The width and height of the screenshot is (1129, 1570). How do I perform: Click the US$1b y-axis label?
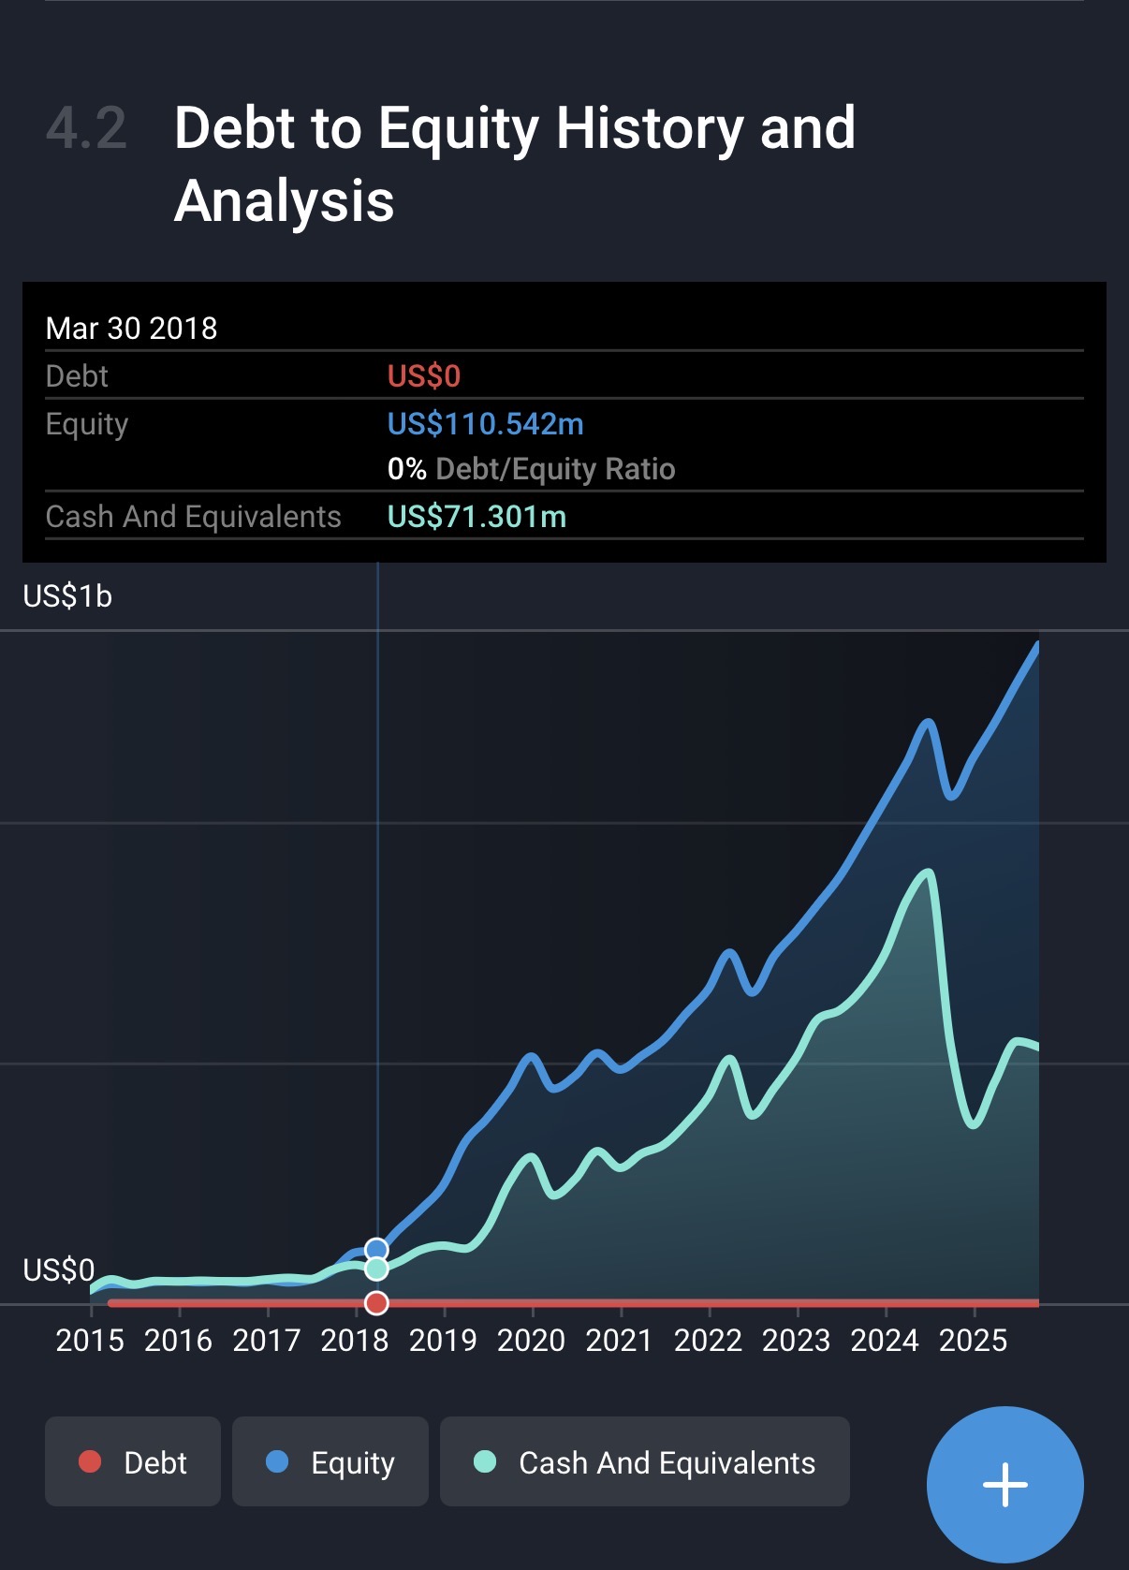(67, 596)
